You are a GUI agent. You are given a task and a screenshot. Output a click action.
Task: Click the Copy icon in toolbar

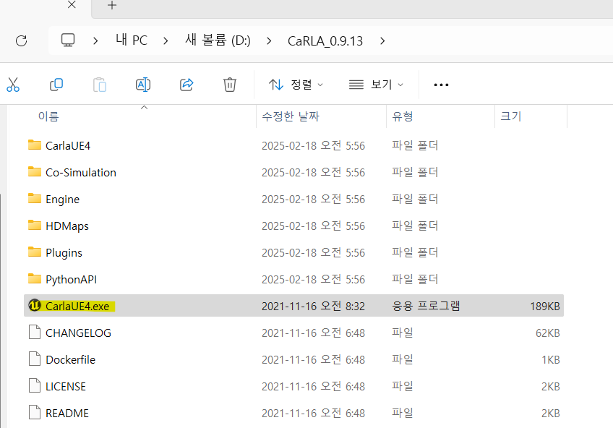[56, 85]
